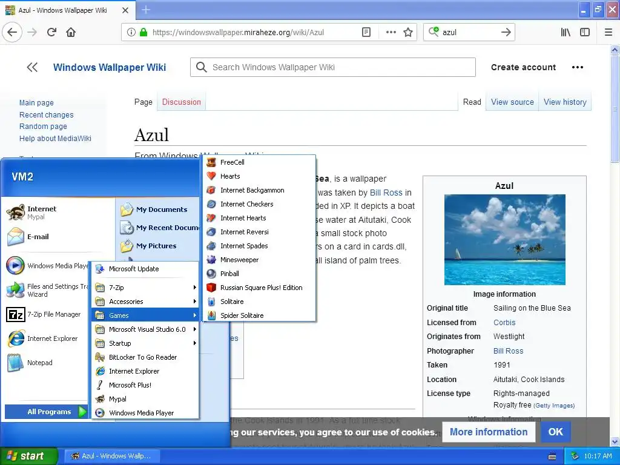Launch Windows Media Player from programs list
620x465 pixels.
[x=145, y=413]
